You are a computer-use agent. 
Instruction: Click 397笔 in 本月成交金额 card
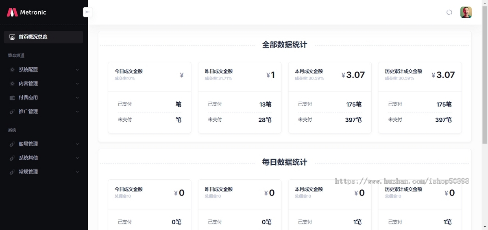[x=353, y=120]
